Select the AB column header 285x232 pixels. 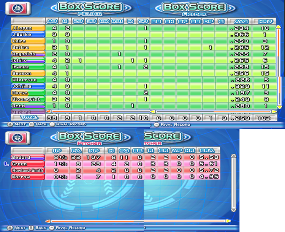[x=52, y=21]
